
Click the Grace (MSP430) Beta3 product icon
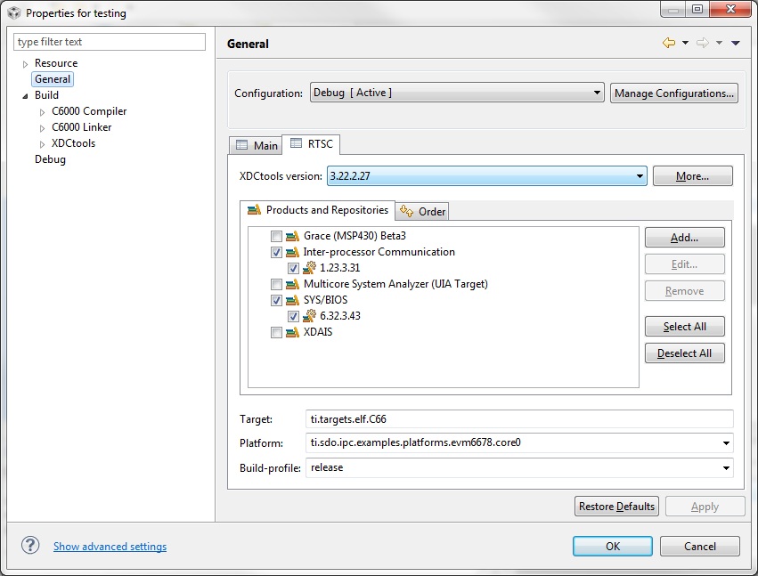pyautogui.click(x=292, y=236)
